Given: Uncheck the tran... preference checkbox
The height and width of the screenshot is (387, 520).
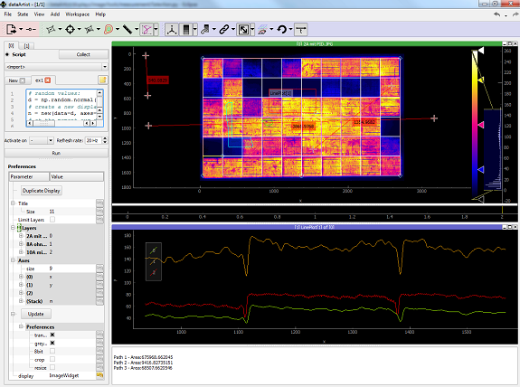Looking at the screenshot, I should pyautogui.click(x=52, y=335).
